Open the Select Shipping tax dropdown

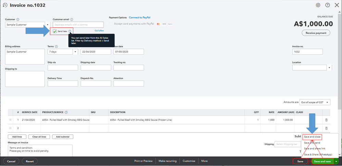point(288,144)
